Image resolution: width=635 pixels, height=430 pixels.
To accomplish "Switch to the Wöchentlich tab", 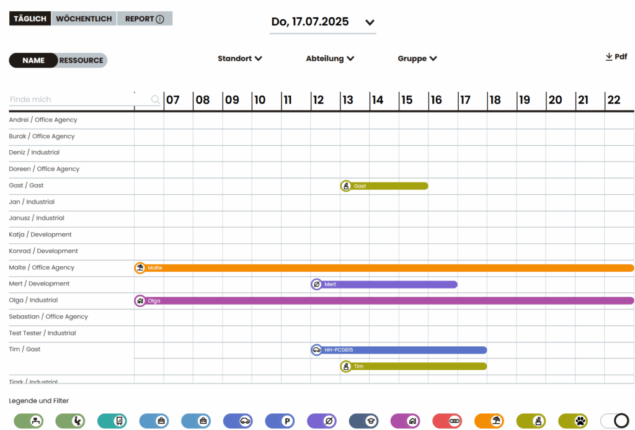I will 84,19.
